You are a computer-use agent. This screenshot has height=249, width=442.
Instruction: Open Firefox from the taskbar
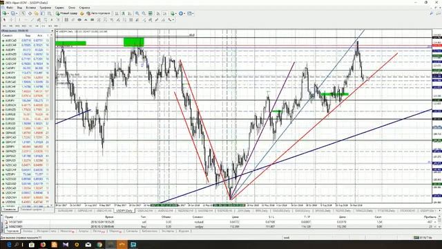(x=43, y=244)
